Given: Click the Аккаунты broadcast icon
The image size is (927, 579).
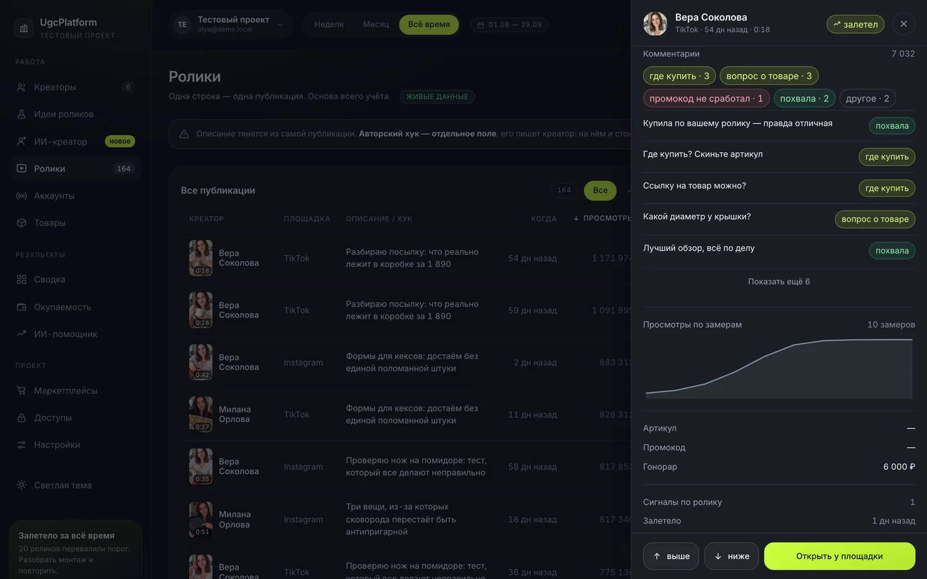Looking at the screenshot, I should click(x=21, y=196).
